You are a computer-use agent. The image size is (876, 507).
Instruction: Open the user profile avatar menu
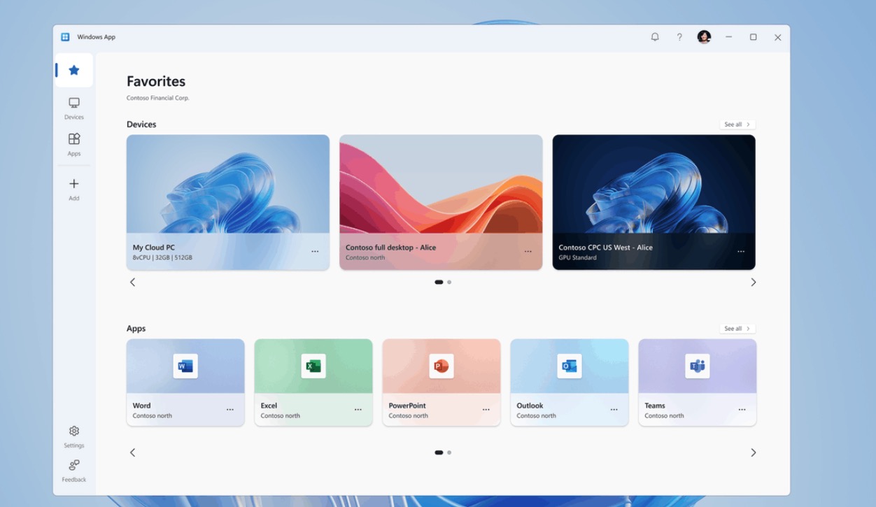705,36
